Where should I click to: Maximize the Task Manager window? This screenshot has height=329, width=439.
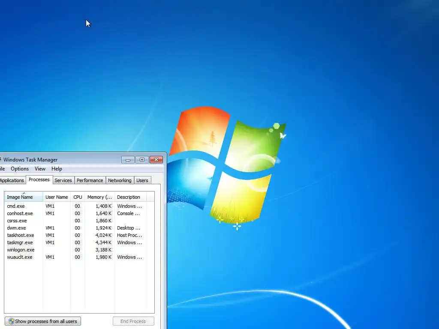142,159
